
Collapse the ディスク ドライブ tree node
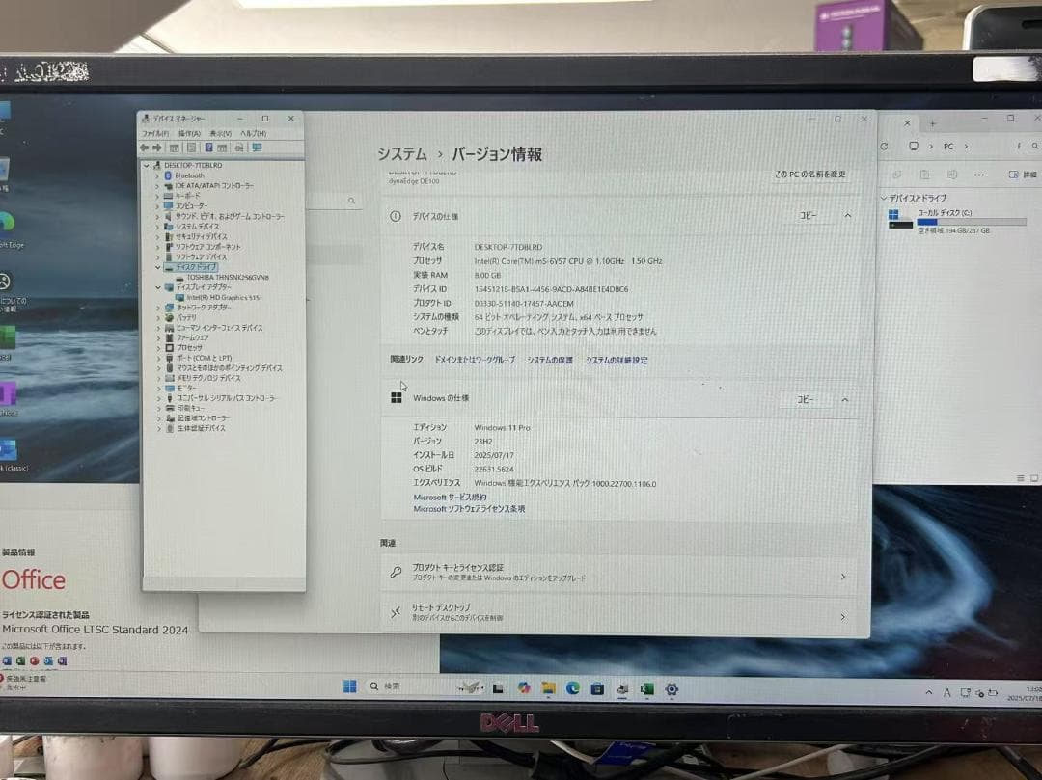pyautogui.click(x=158, y=267)
